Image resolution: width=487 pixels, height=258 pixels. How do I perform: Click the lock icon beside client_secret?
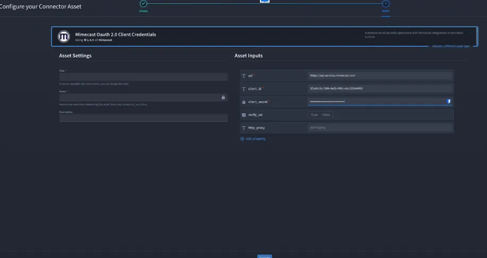[244, 102]
